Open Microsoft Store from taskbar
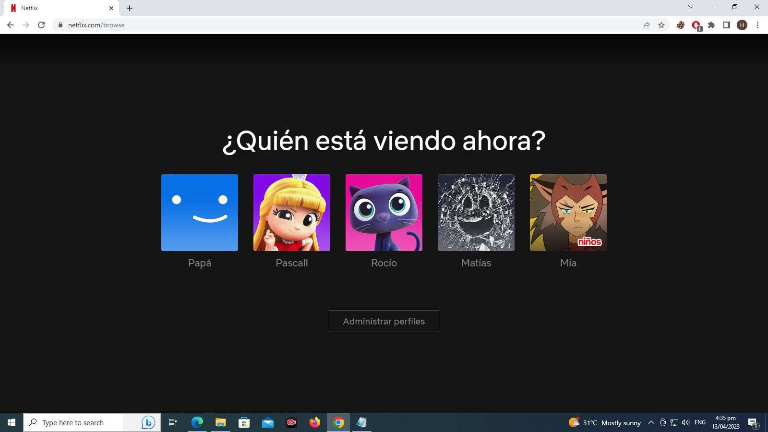768x432 pixels. point(244,422)
